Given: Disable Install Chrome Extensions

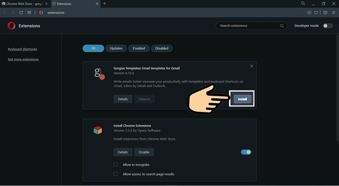Looking at the screenshot, I should [x=144, y=152].
